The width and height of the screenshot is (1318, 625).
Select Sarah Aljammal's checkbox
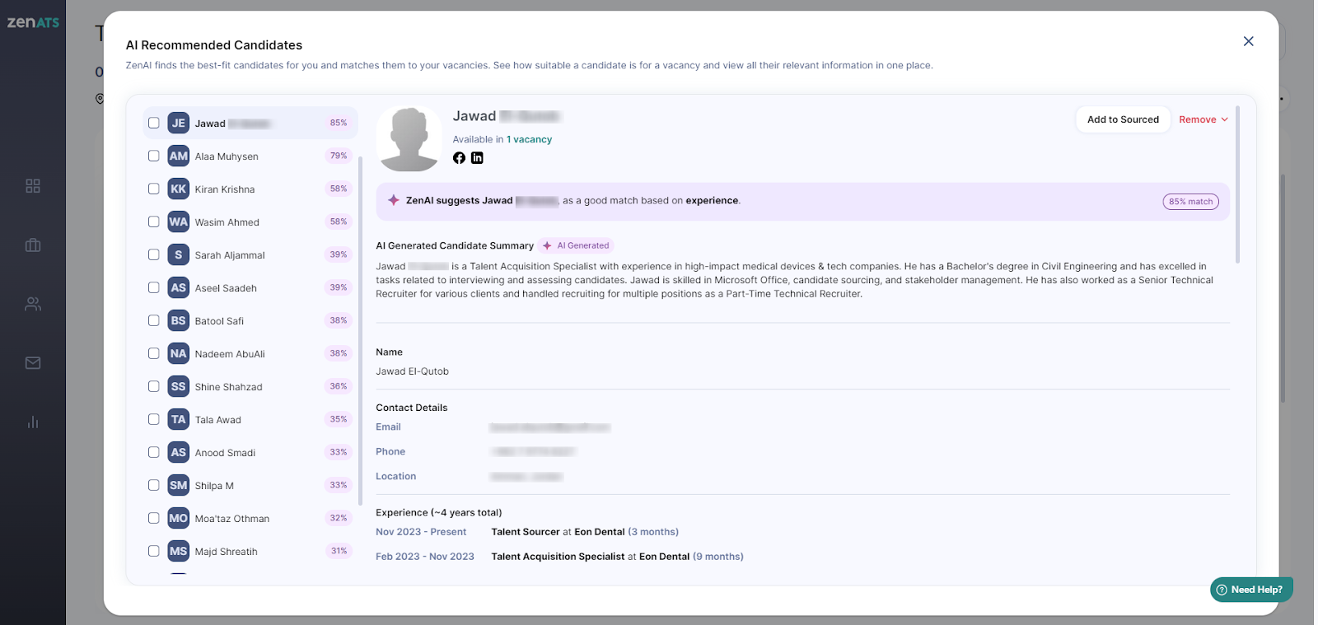point(154,254)
